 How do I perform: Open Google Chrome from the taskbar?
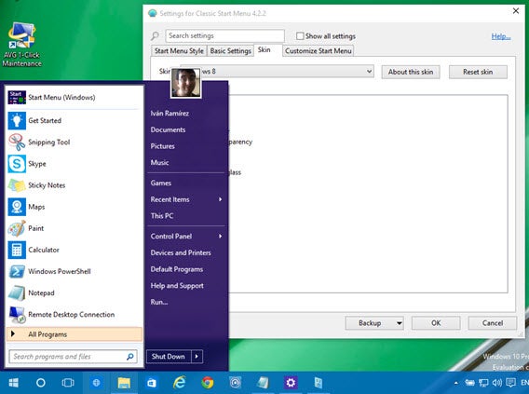(208, 383)
